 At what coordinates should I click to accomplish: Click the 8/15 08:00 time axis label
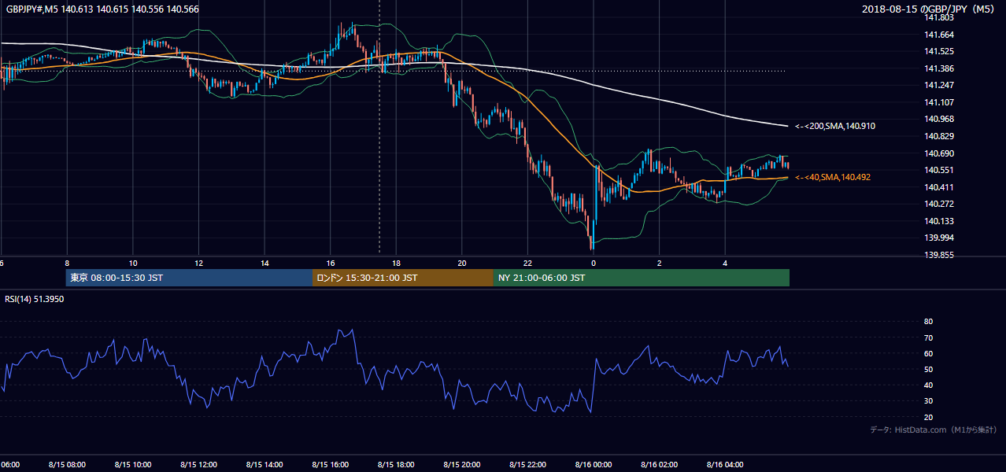[66, 464]
